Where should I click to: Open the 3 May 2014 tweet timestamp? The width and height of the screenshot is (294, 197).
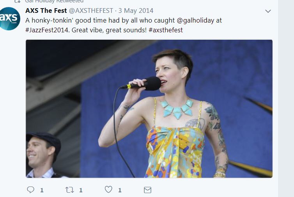(136, 11)
